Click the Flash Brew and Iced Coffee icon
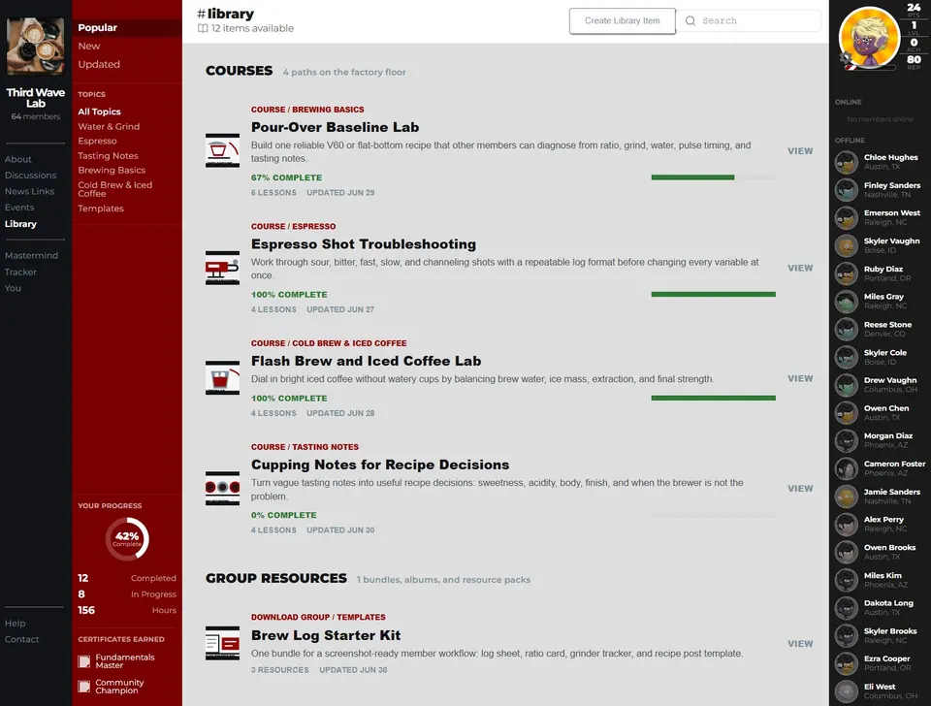Screen dimensions: 931x706 222,377
